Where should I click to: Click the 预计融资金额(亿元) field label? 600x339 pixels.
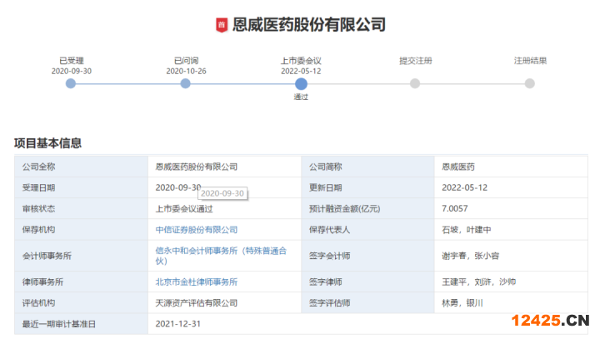coord(344,208)
